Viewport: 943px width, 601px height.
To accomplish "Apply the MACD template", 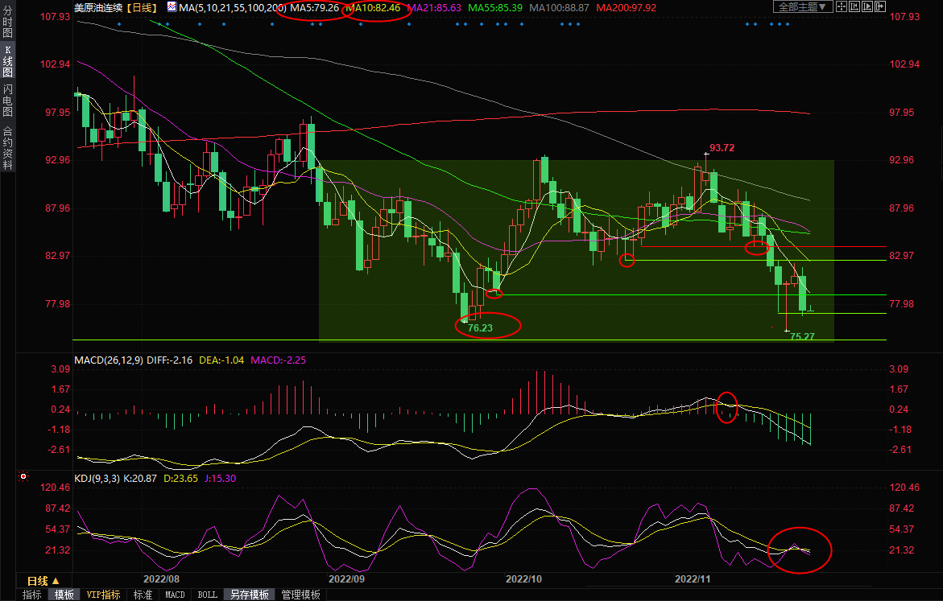I will (x=175, y=595).
